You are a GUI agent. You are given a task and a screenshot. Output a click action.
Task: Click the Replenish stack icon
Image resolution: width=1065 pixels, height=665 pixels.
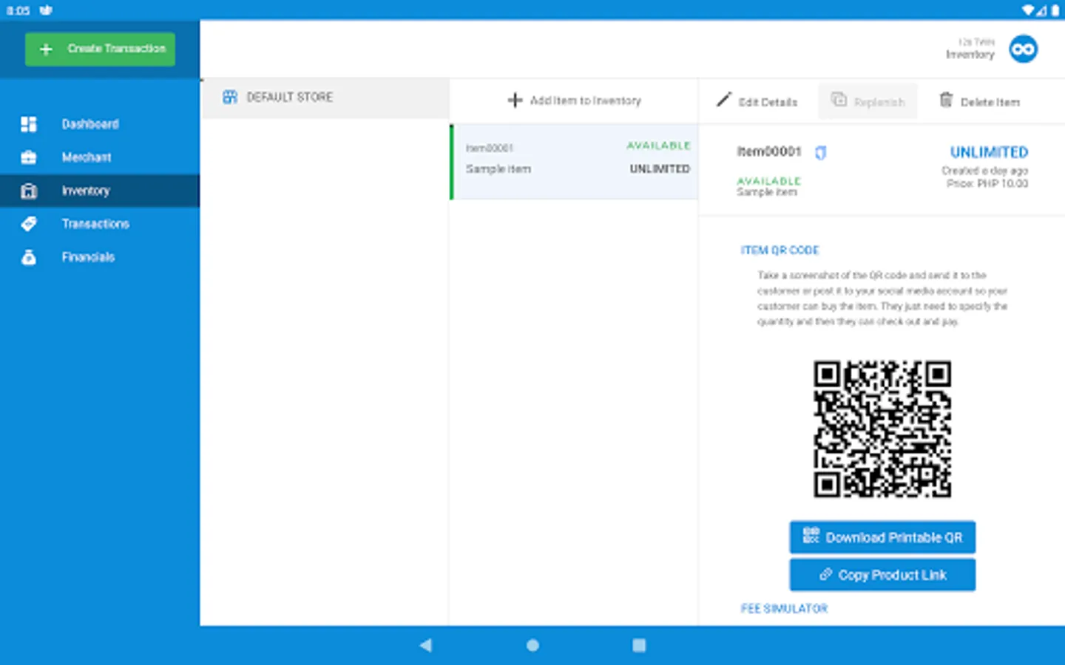click(839, 99)
